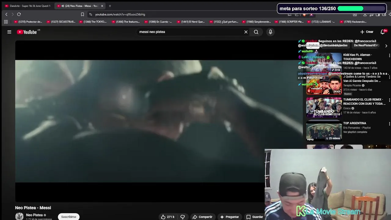Open a new browser tab

pyautogui.click(x=110, y=6)
